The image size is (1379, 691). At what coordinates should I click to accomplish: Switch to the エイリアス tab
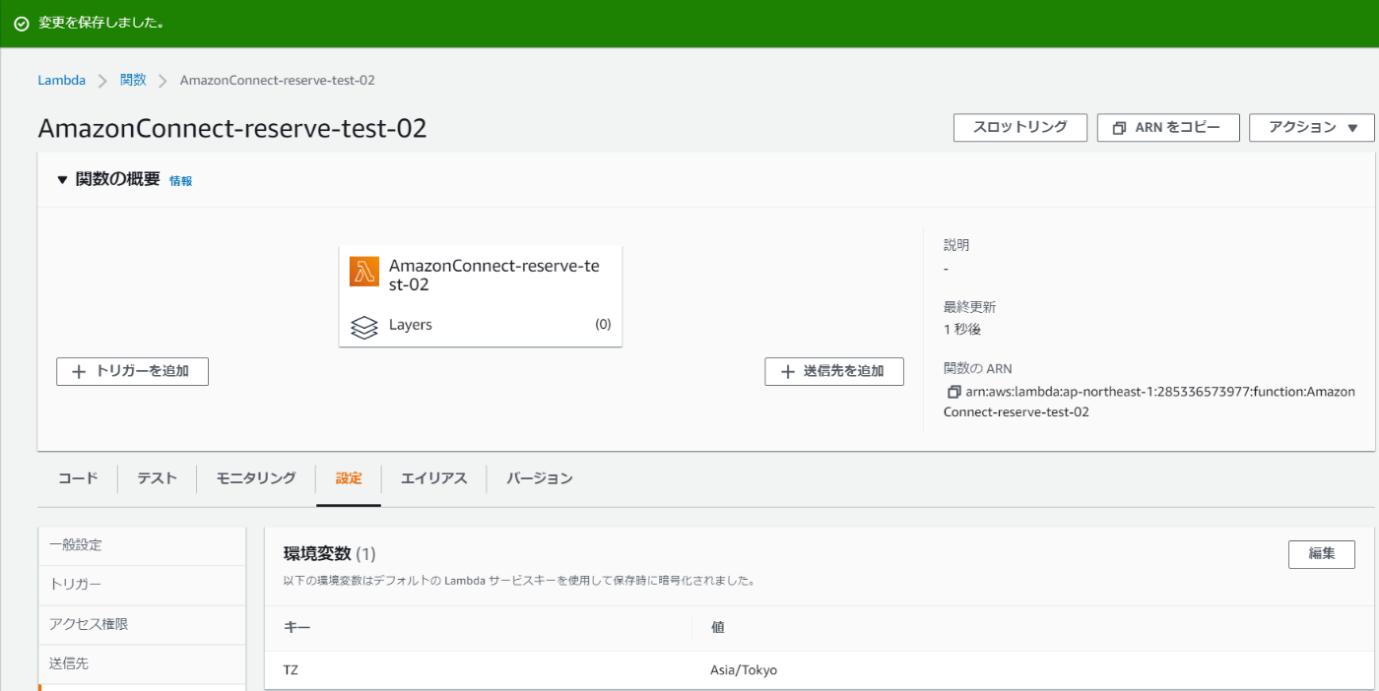(433, 478)
